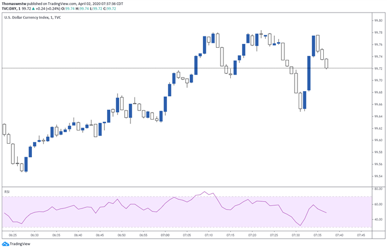Click the L:99.72 low value
The width and height of the screenshot is (387, 249).
pos(96,9)
